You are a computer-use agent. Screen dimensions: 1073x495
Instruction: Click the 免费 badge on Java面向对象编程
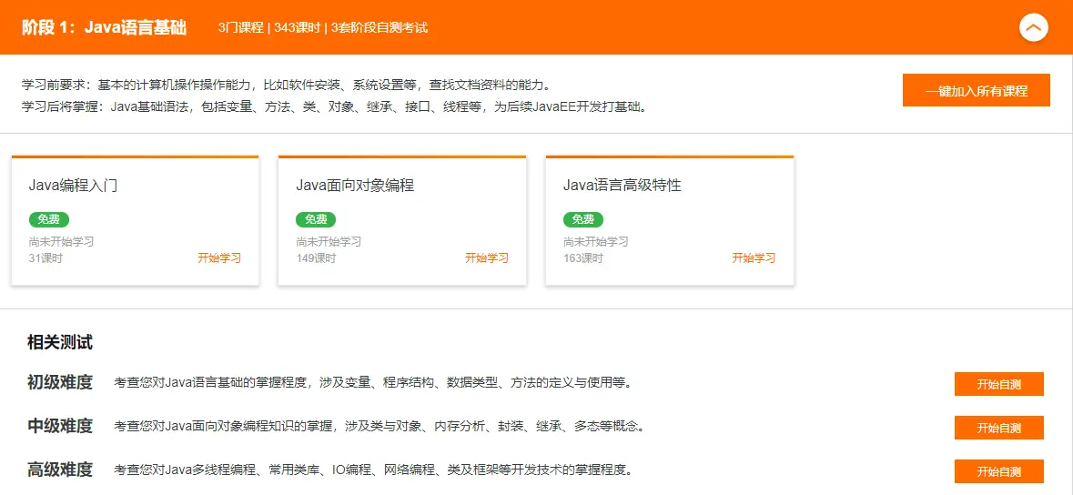pyautogui.click(x=316, y=220)
